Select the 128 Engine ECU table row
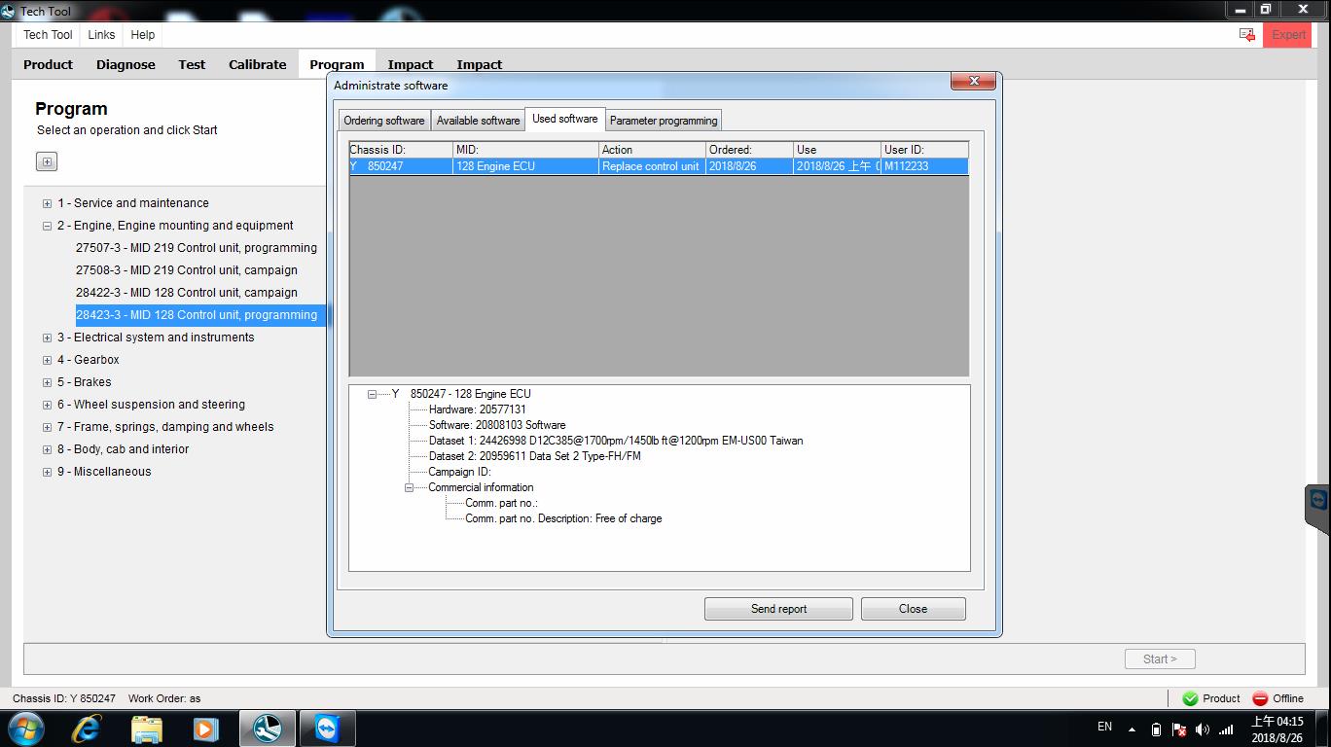 pyautogui.click(x=659, y=166)
